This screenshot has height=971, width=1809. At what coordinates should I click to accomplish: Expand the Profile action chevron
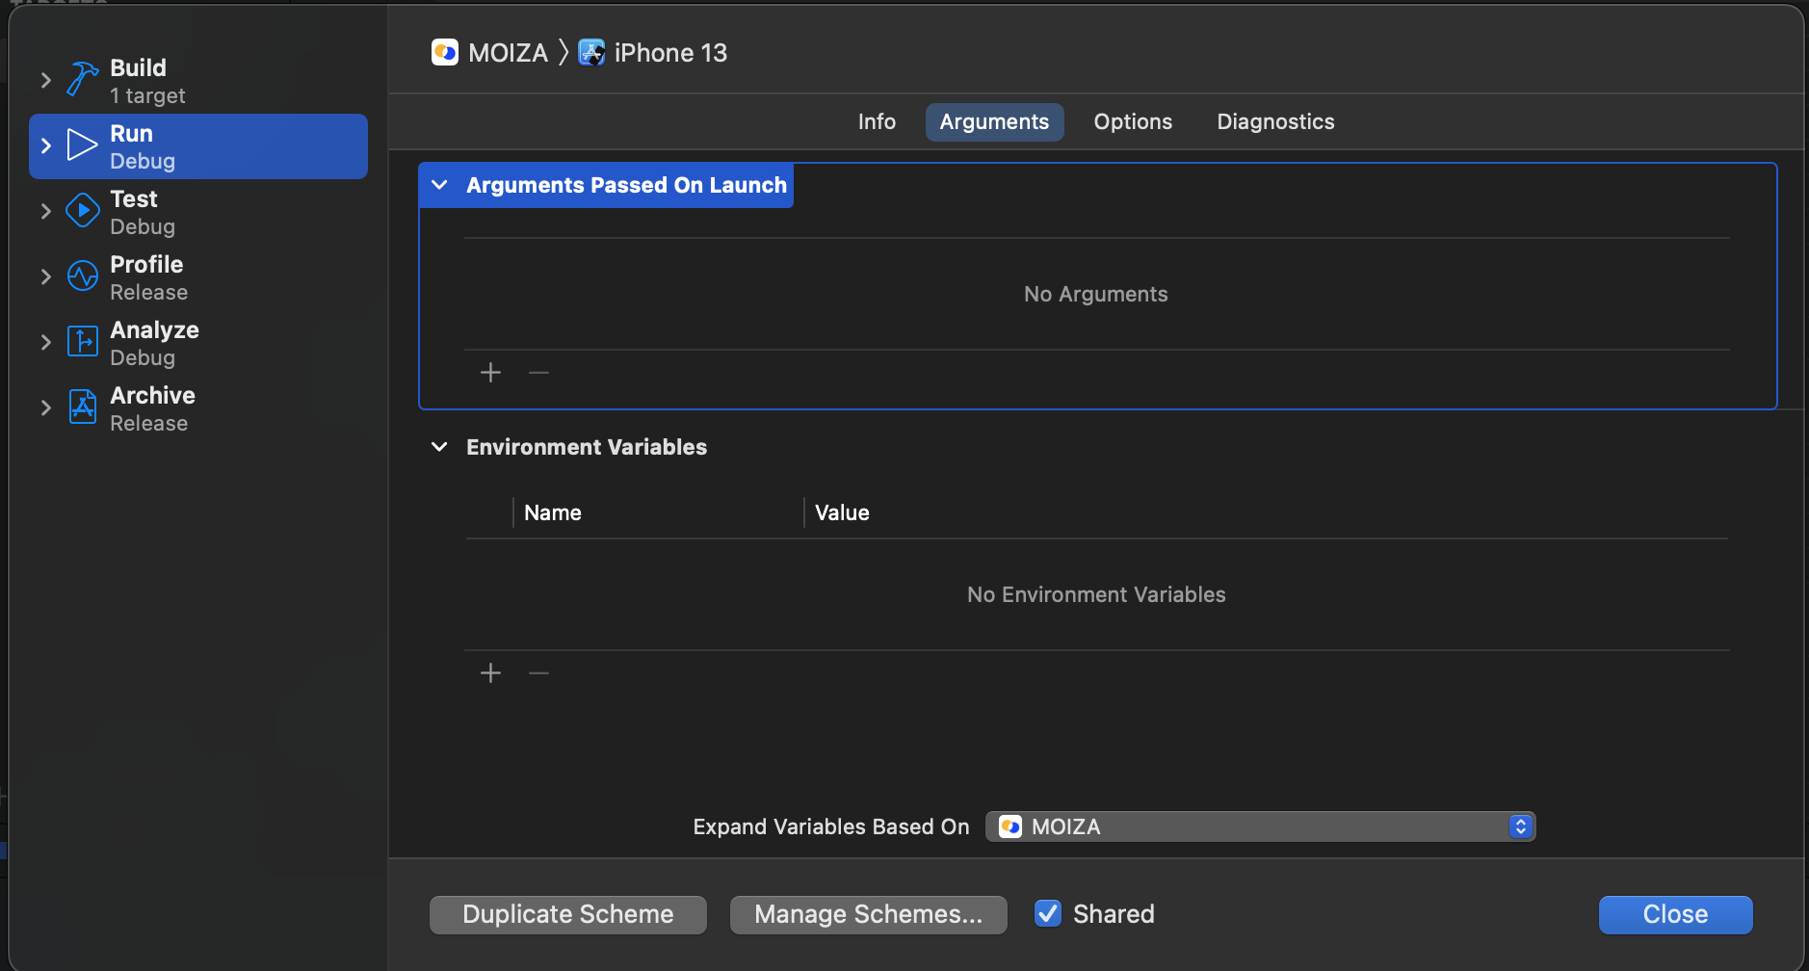tap(45, 276)
